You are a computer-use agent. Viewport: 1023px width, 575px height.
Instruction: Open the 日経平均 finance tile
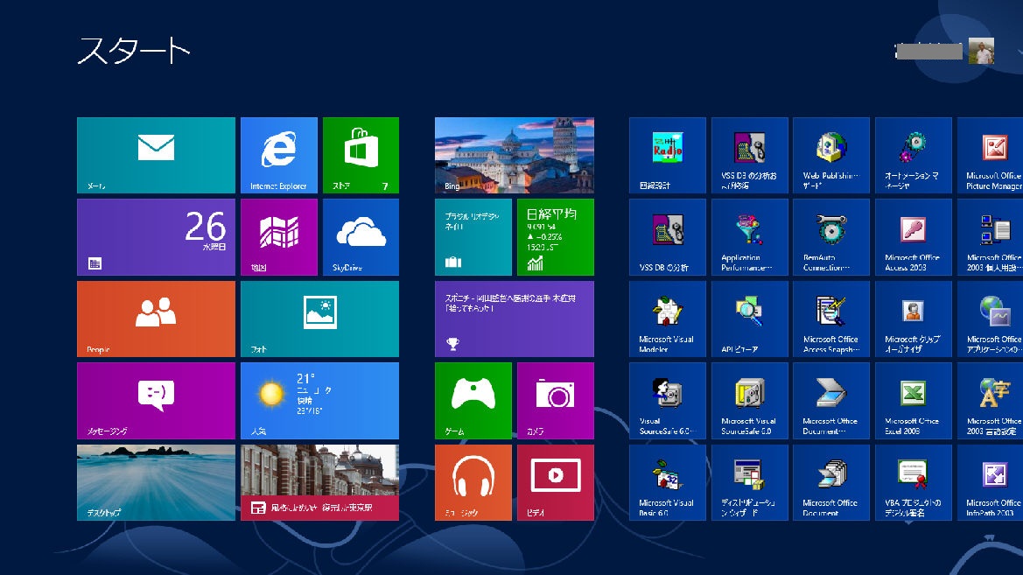click(555, 237)
